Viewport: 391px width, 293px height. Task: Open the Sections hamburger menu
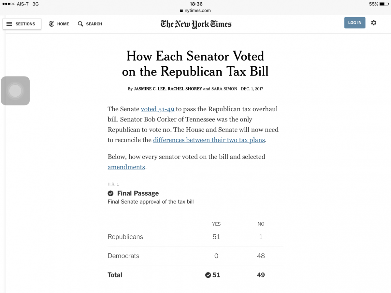click(x=9, y=24)
